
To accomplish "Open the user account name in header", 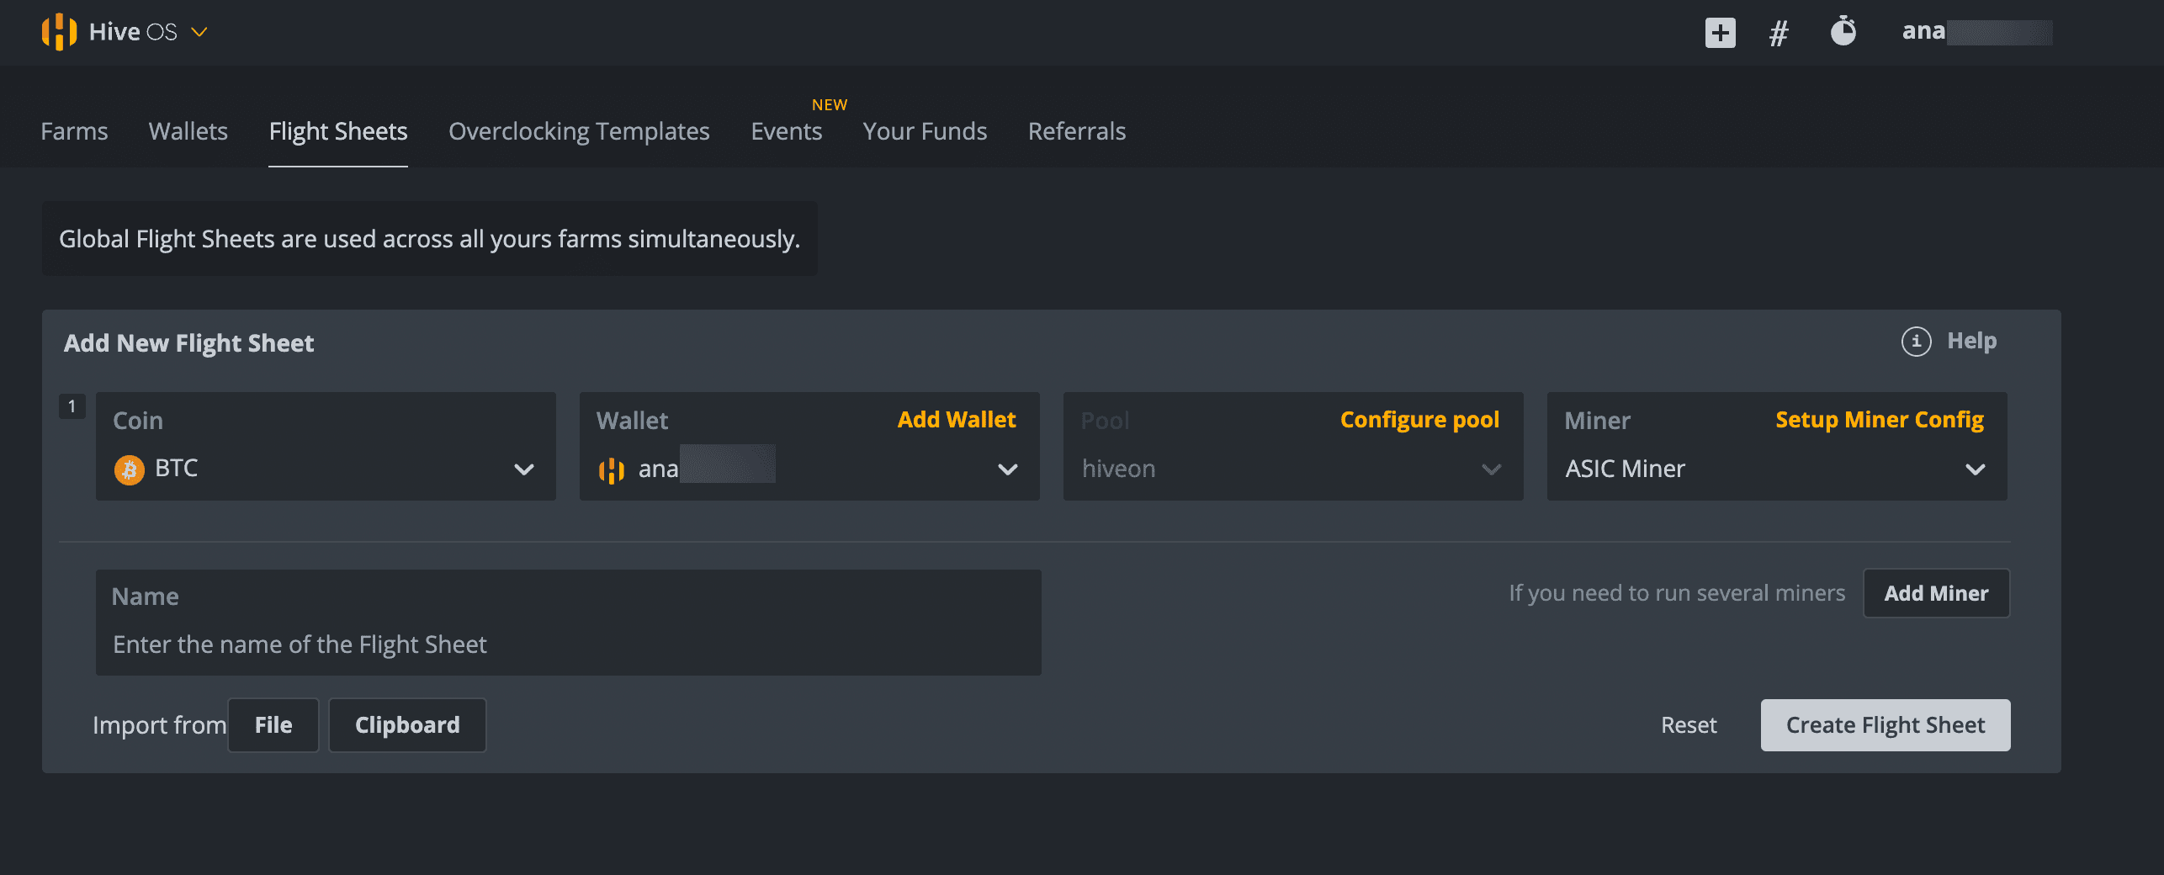I will tap(1976, 32).
